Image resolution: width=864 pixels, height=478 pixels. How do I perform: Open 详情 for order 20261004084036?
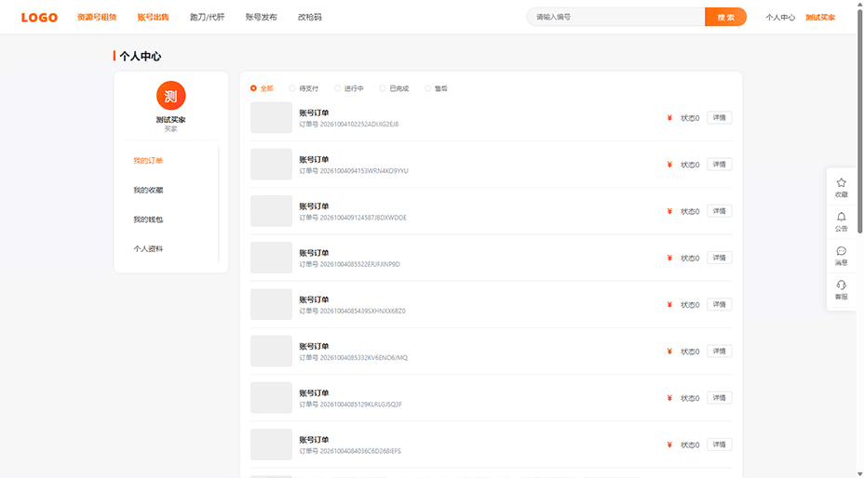coord(720,445)
